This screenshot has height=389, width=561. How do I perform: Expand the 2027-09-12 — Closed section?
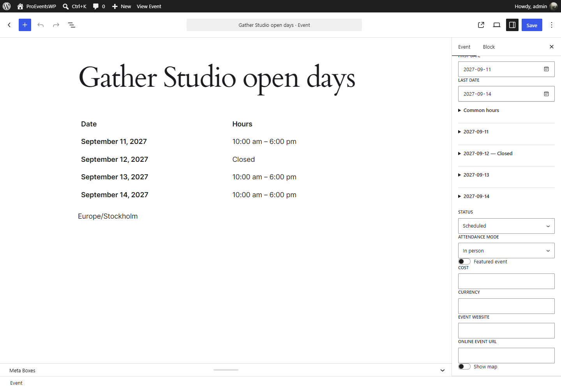coord(506,154)
